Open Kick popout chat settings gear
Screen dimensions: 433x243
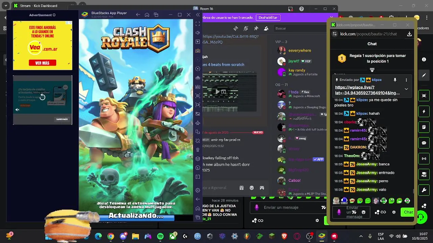(394, 212)
